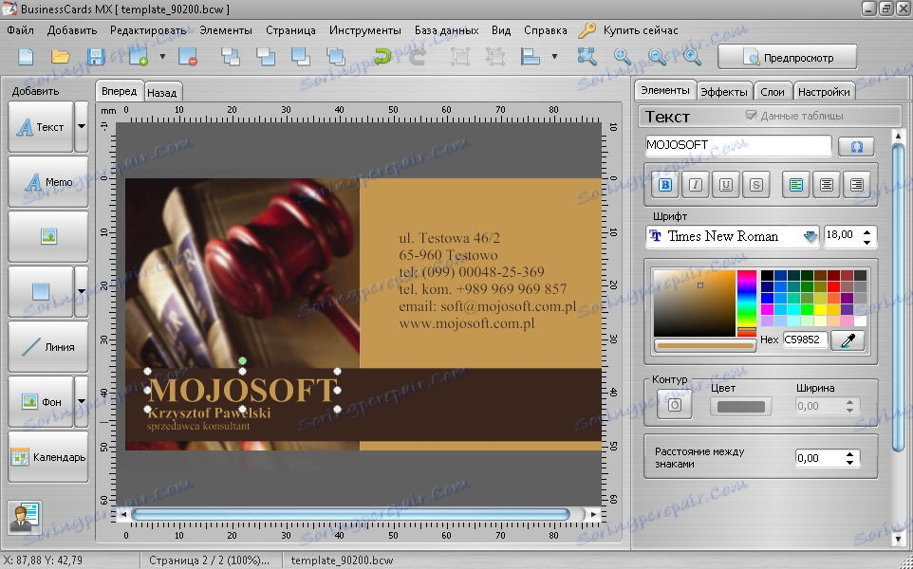Image resolution: width=913 pixels, height=569 pixels.
Task: Open file using the folder icon
Action: 61,57
